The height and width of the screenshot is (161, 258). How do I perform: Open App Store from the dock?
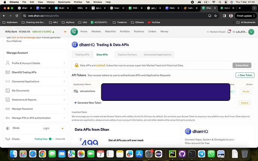139,154
